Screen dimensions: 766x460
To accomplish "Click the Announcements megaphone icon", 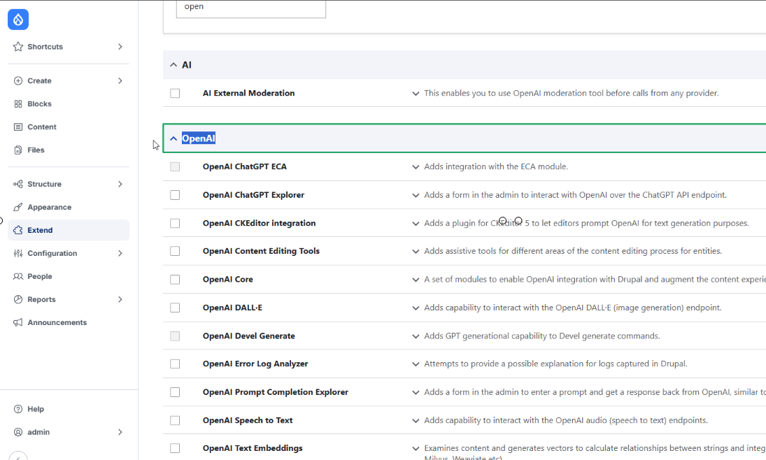I will point(18,322).
